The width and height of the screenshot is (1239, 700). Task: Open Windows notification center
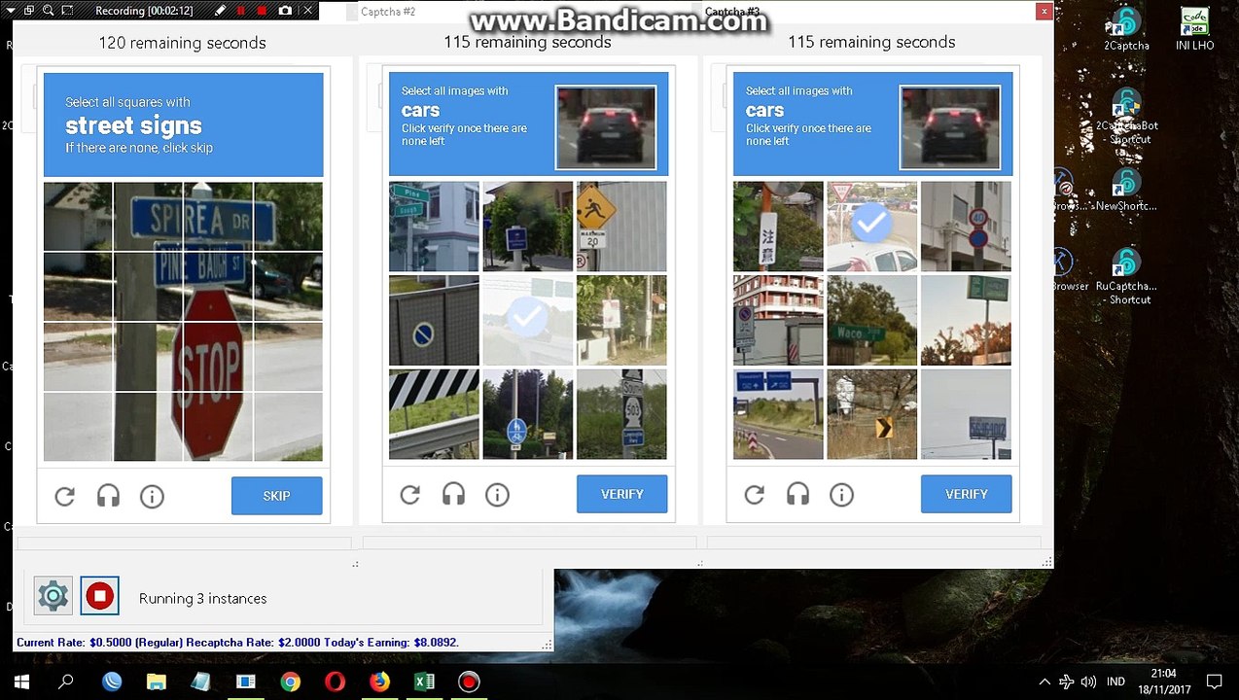[x=1214, y=682]
